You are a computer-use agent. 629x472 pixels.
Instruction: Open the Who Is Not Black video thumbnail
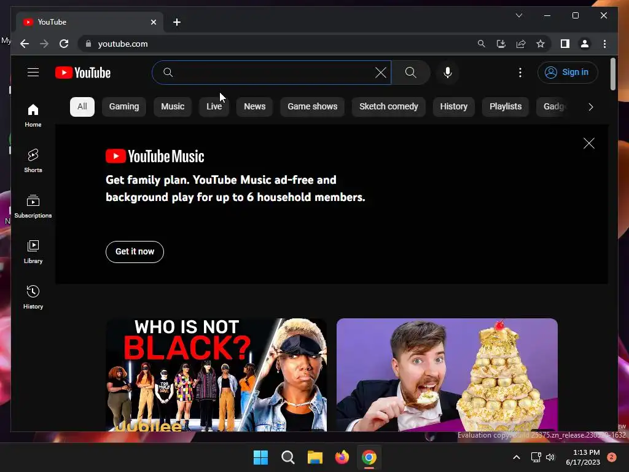tap(216, 375)
